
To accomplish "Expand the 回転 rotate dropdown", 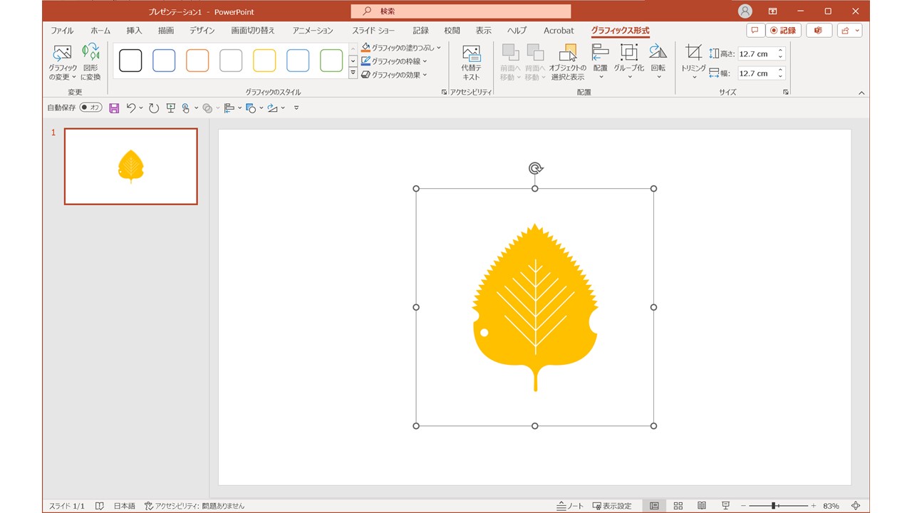I will point(658,76).
